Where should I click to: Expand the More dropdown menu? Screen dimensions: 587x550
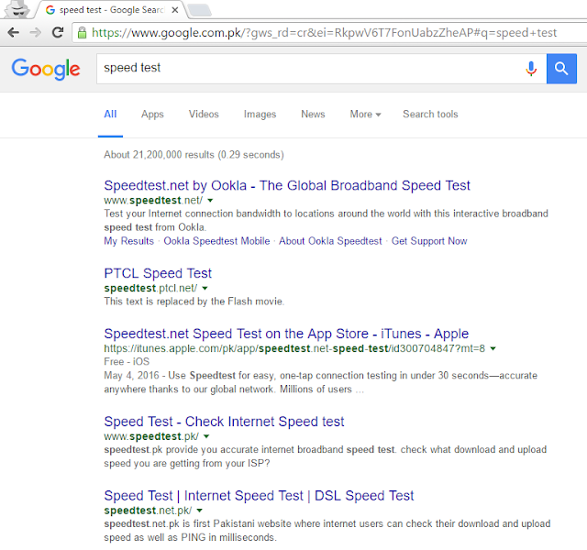click(x=365, y=114)
